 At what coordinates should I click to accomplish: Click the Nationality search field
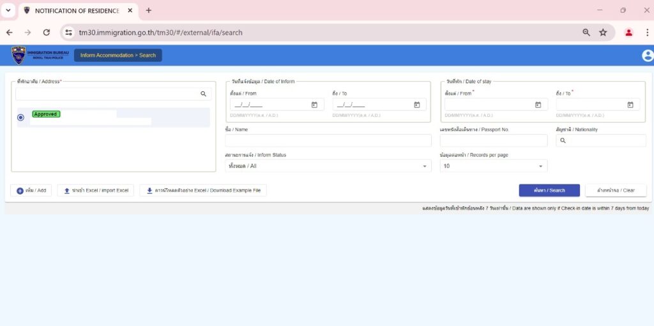(601, 140)
